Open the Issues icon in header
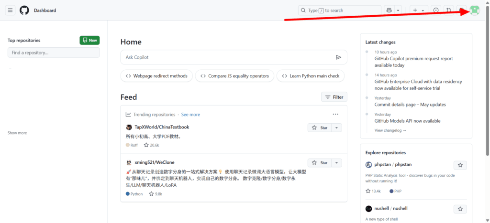 436,11
